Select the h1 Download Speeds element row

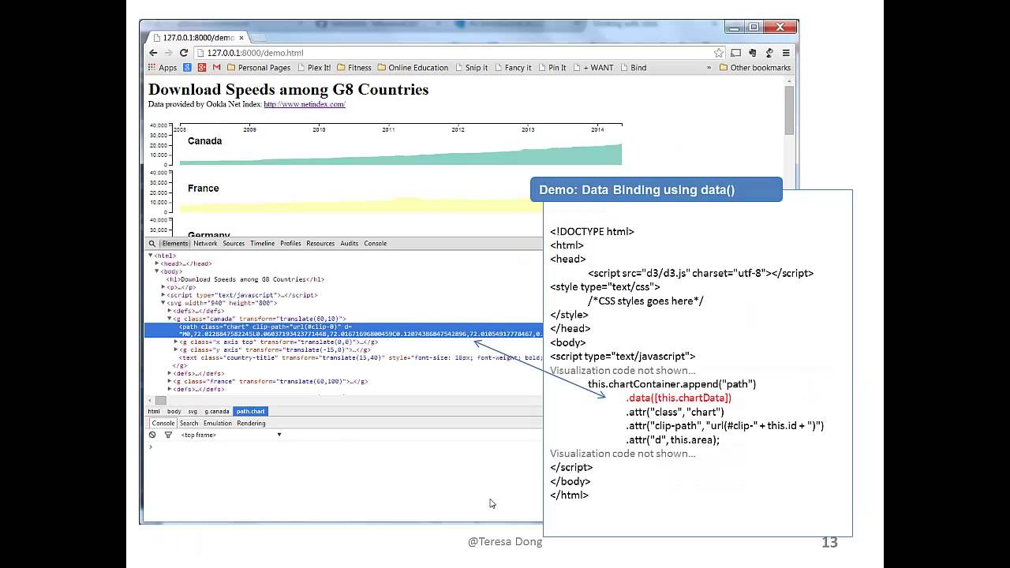(x=343, y=279)
